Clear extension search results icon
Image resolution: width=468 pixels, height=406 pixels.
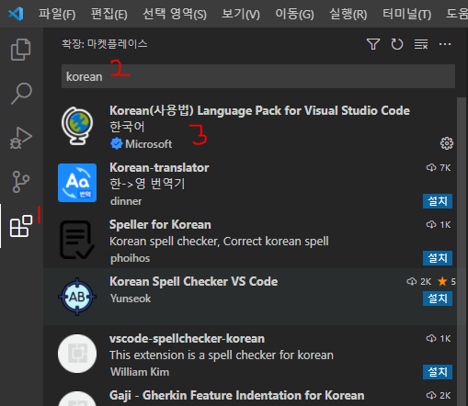421,44
